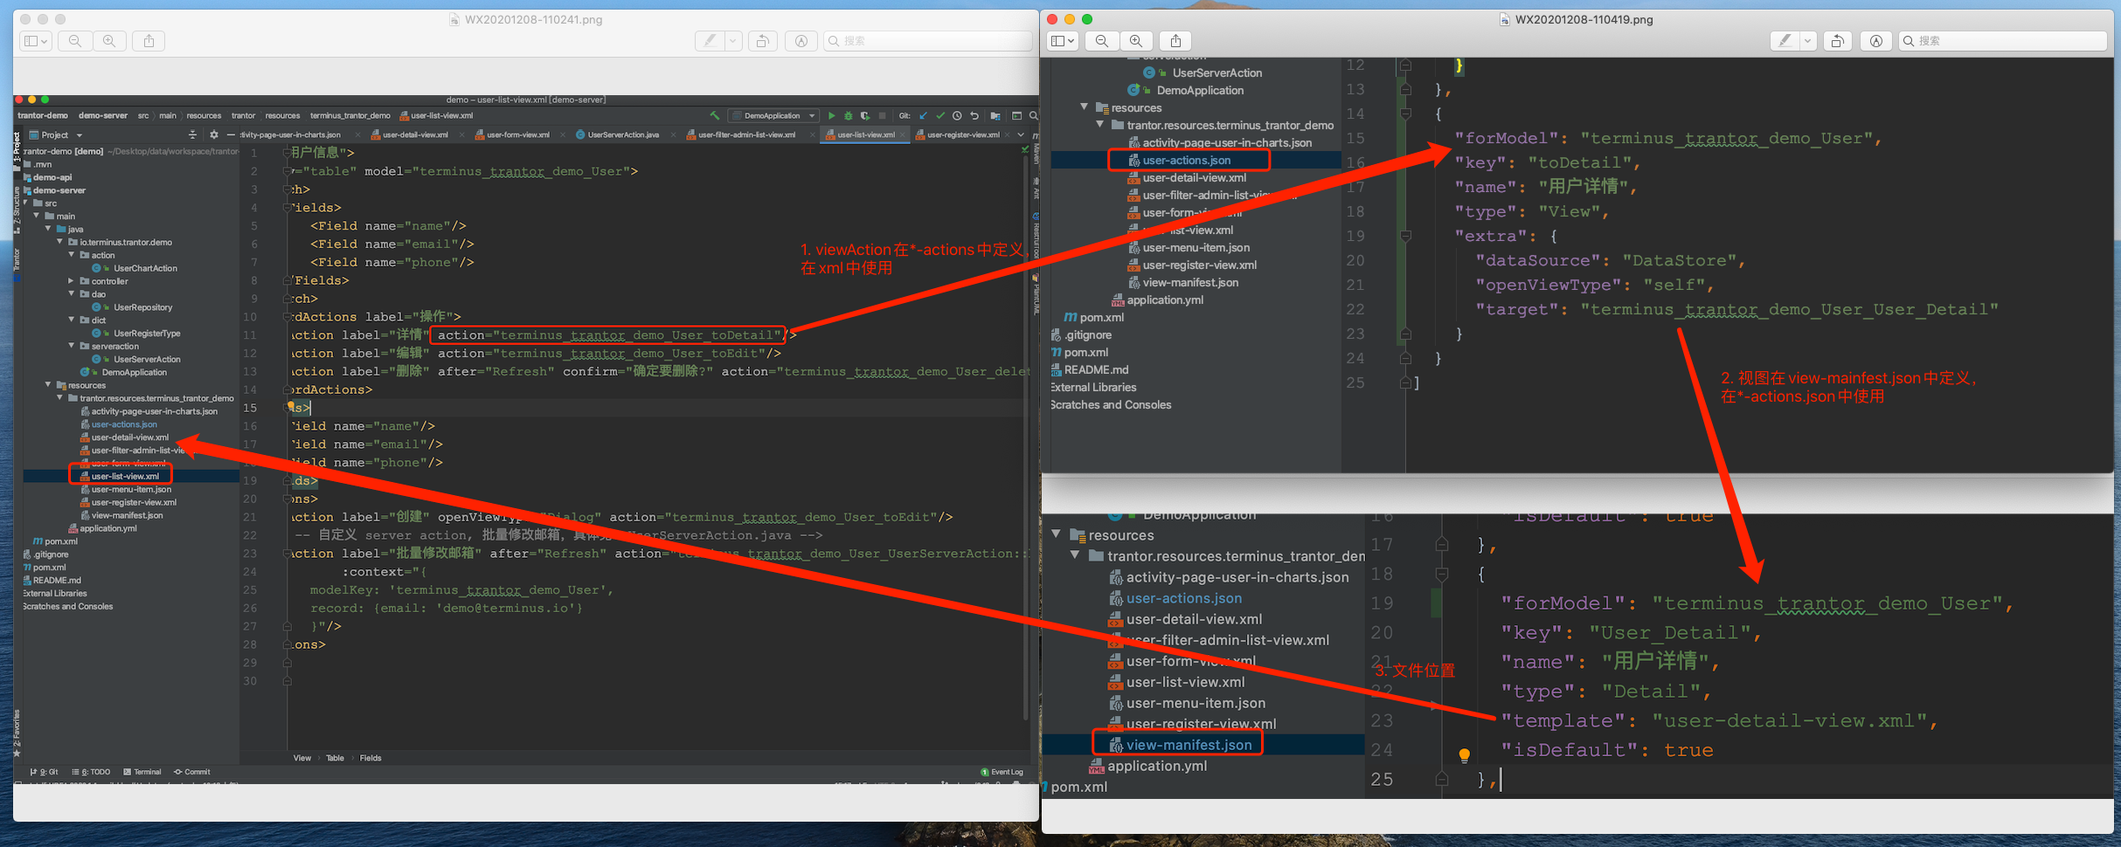Start debugging via the bug icon
The height and width of the screenshot is (847, 2121).
(848, 115)
